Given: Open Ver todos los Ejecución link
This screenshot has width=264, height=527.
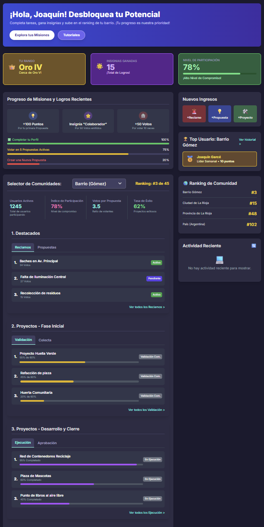Looking at the screenshot, I should [147, 513].
